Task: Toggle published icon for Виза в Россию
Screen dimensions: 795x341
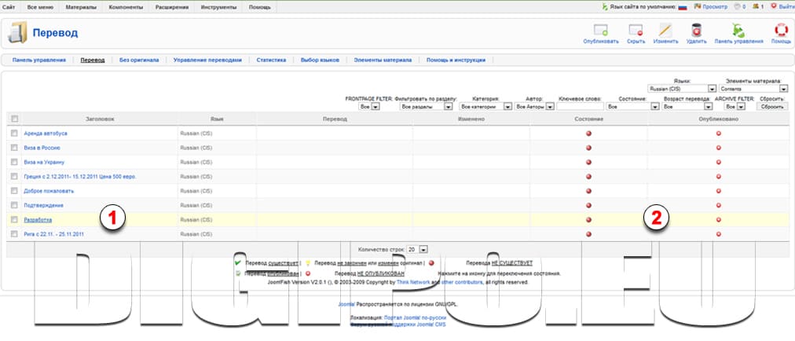Action: (x=718, y=148)
